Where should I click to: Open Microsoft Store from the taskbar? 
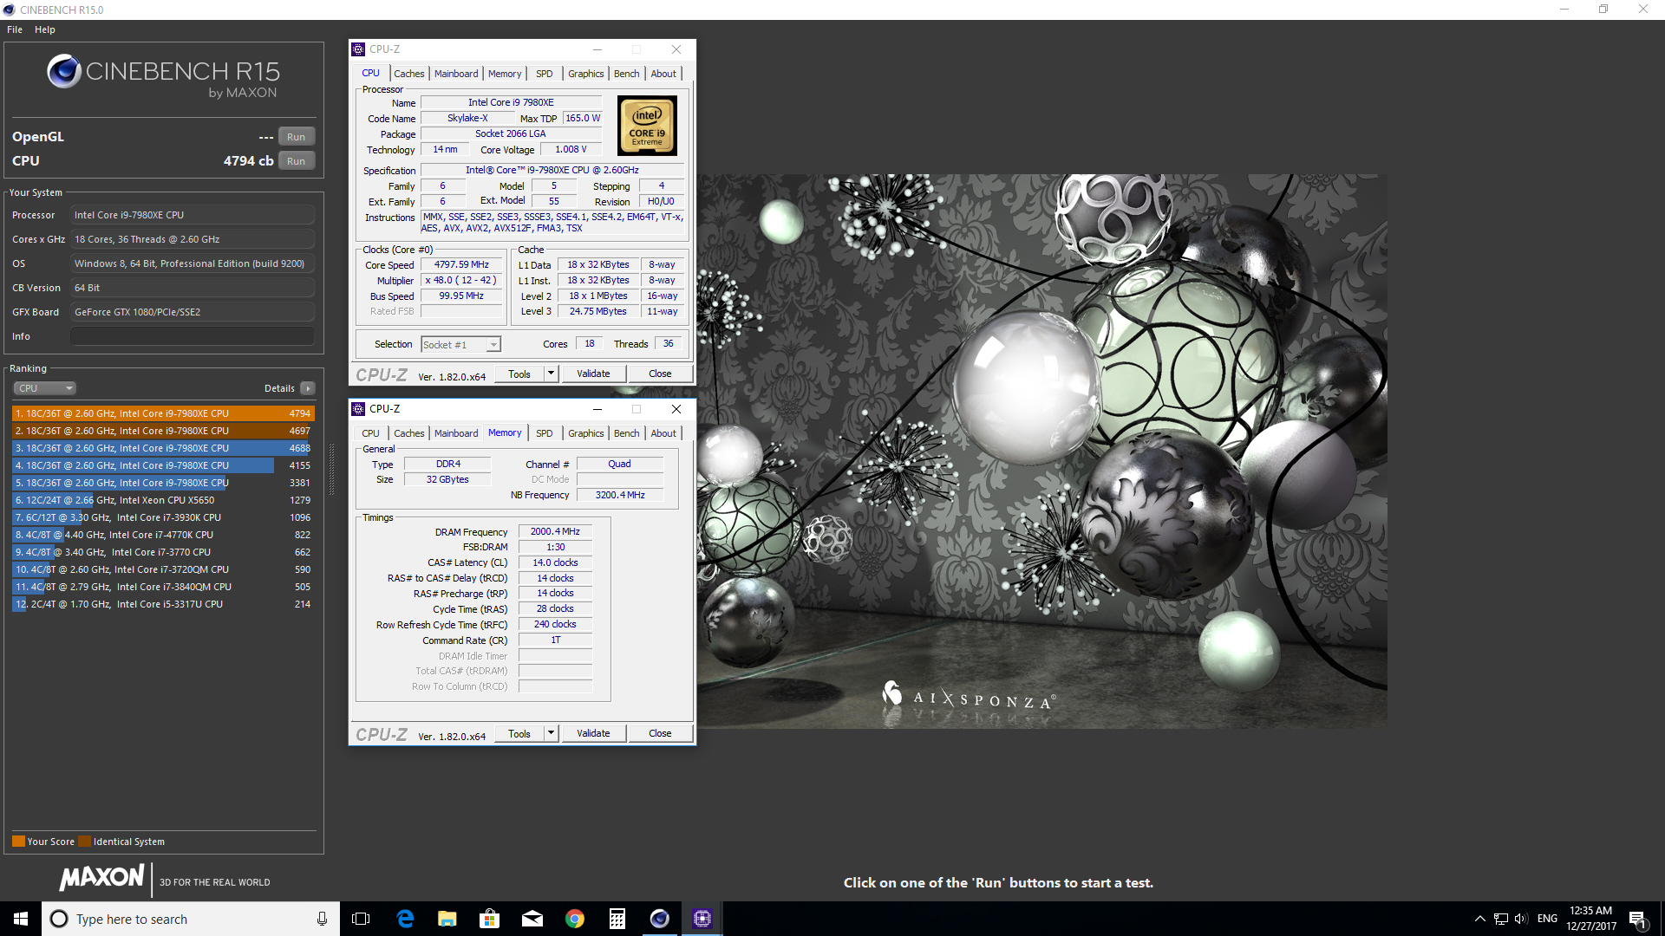coord(490,919)
